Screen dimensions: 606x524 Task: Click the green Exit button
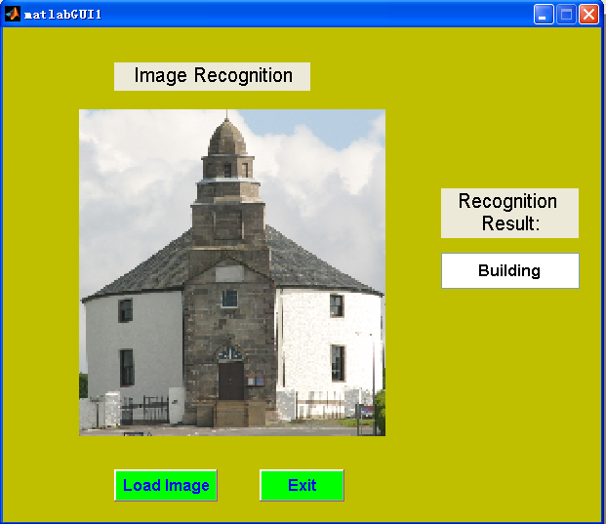[x=302, y=485]
